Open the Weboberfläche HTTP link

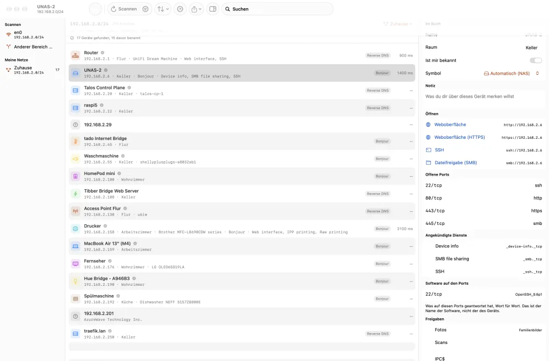coord(450,125)
